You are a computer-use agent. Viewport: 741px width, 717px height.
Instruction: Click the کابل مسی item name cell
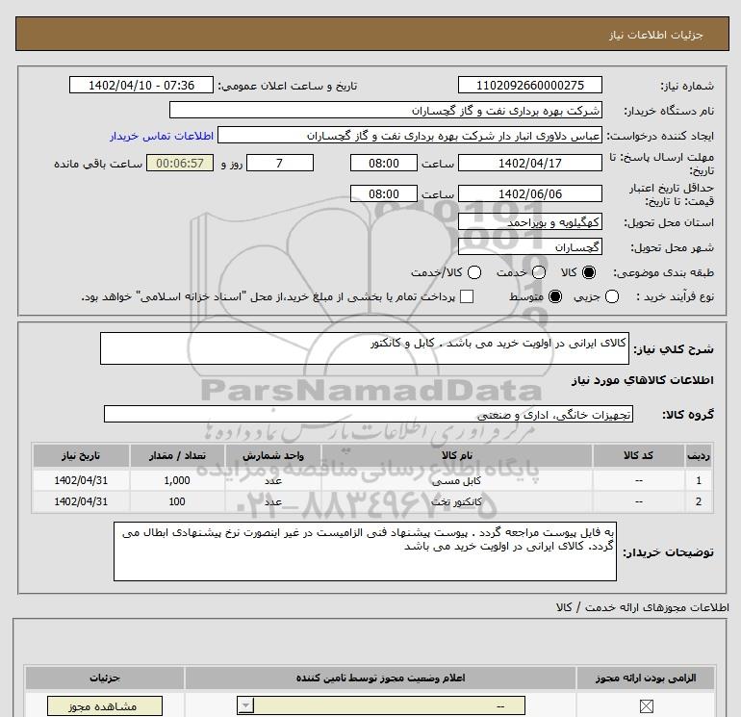[457, 480]
